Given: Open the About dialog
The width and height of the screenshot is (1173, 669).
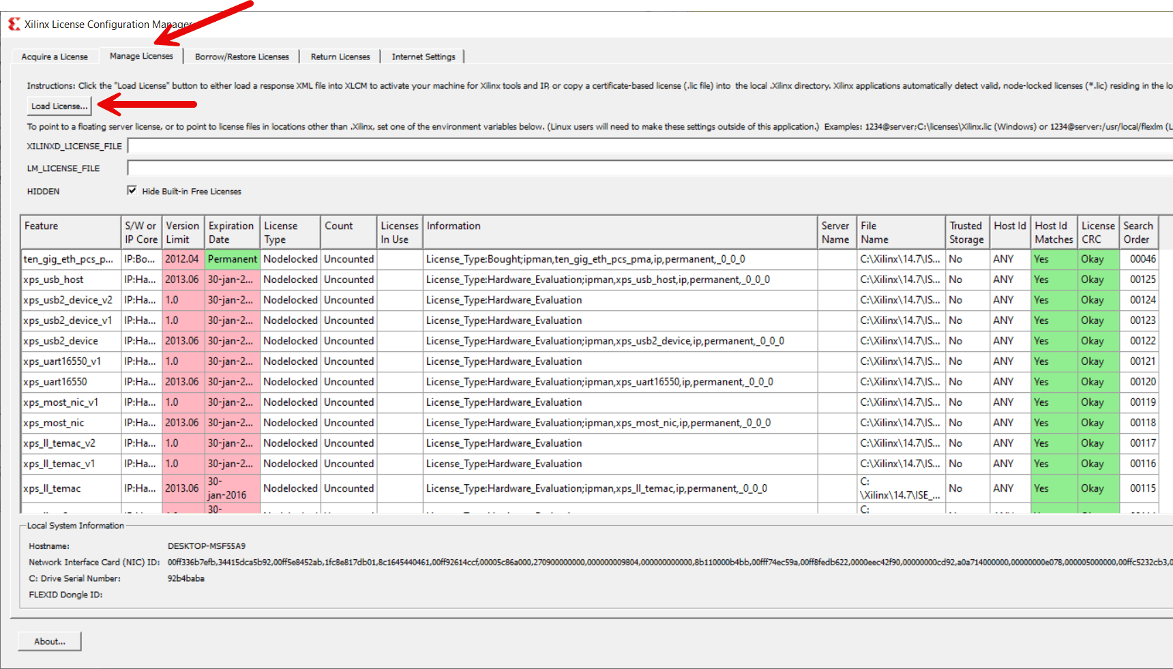Looking at the screenshot, I should click(48, 641).
